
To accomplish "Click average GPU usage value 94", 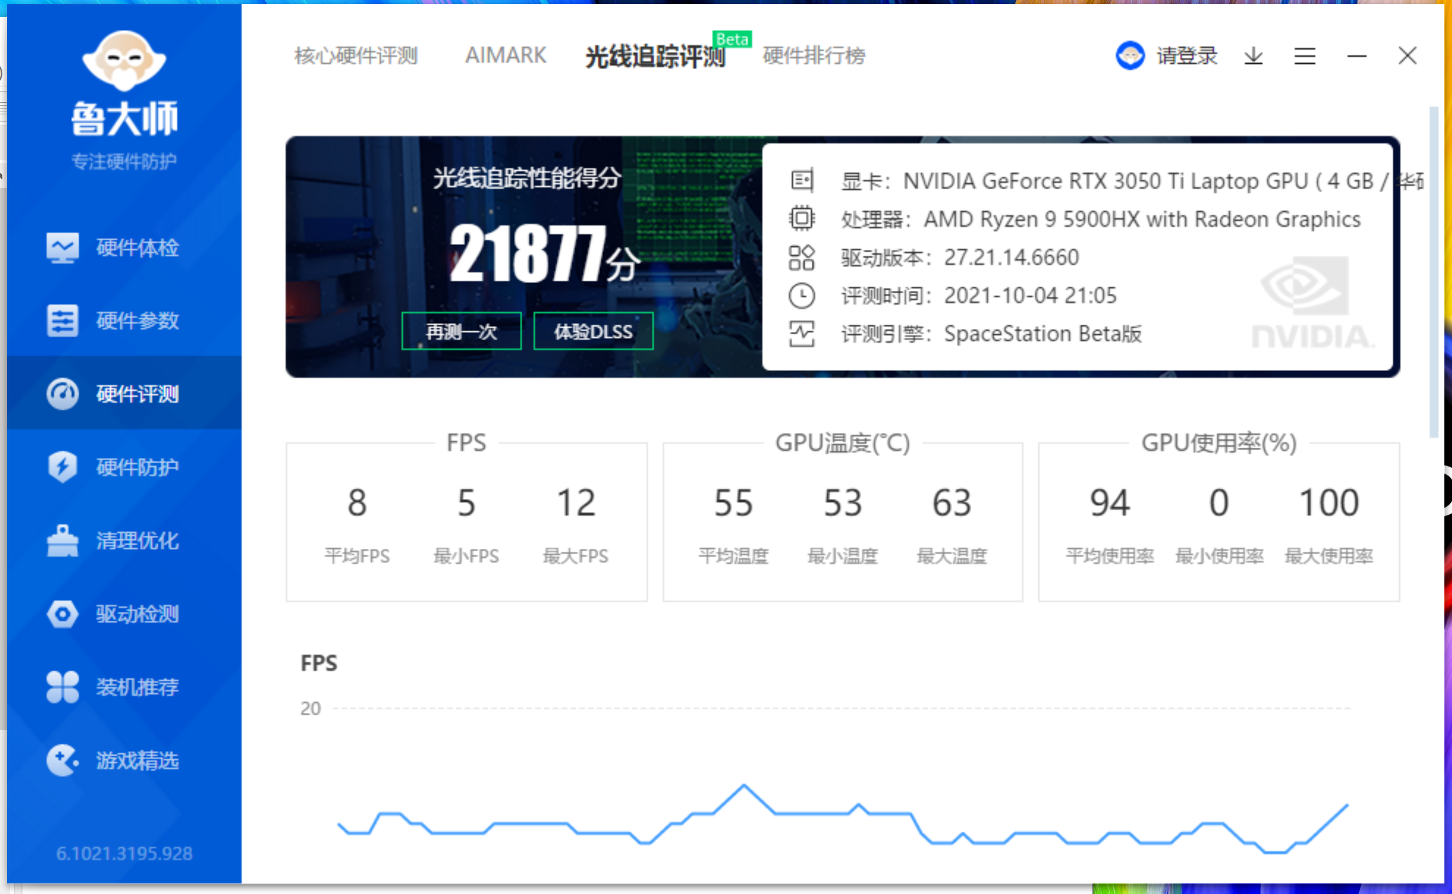I will (x=1110, y=502).
